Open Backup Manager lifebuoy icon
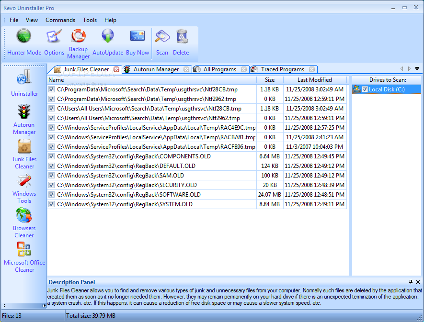This screenshot has height=322, width=424. point(79,36)
